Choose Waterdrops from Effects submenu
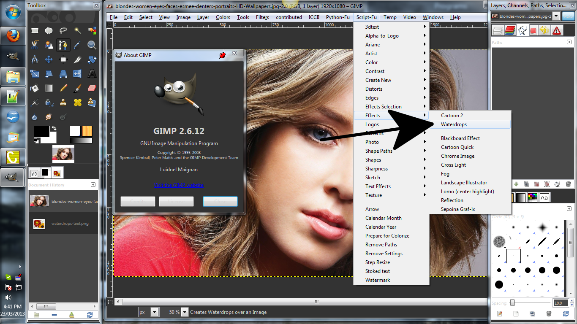The width and height of the screenshot is (577, 324). coord(470,124)
